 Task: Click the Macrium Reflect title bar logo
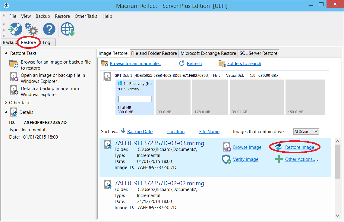pos(6,5)
